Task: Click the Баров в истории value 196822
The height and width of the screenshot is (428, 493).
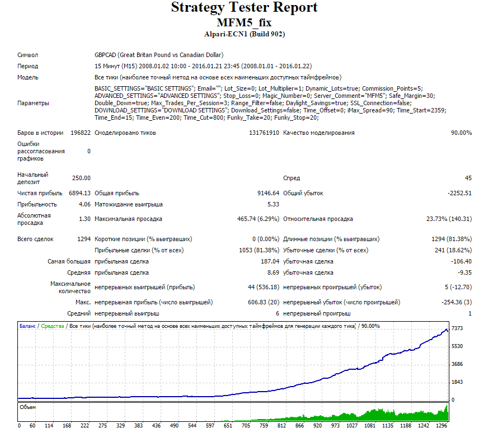Action: [x=81, y=133]
